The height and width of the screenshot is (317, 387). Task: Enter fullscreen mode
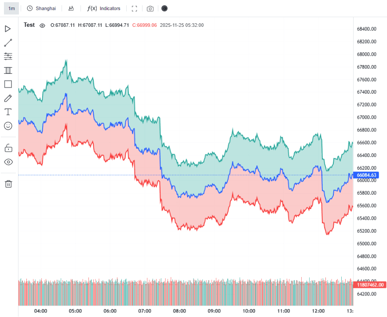pyautogui.click(x=135, y=8)
